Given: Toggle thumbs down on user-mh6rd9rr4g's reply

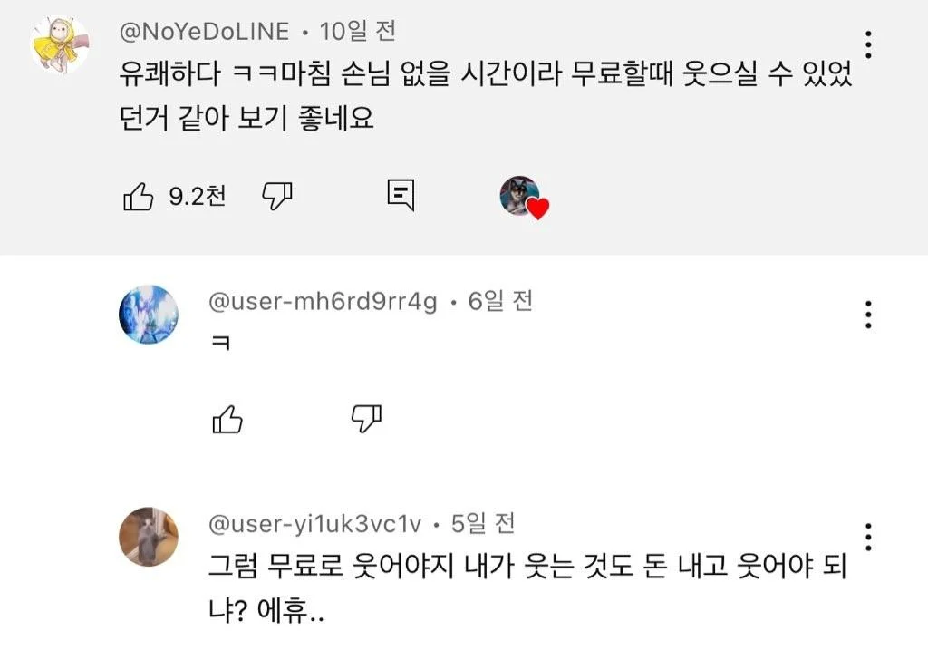Looking at the screenshot, I should (366, 418).
